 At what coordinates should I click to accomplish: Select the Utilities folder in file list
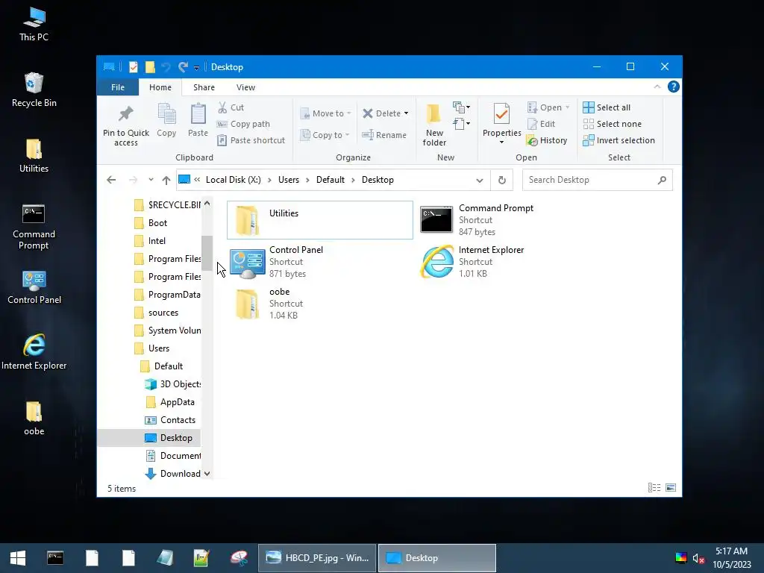click(319, 220)
